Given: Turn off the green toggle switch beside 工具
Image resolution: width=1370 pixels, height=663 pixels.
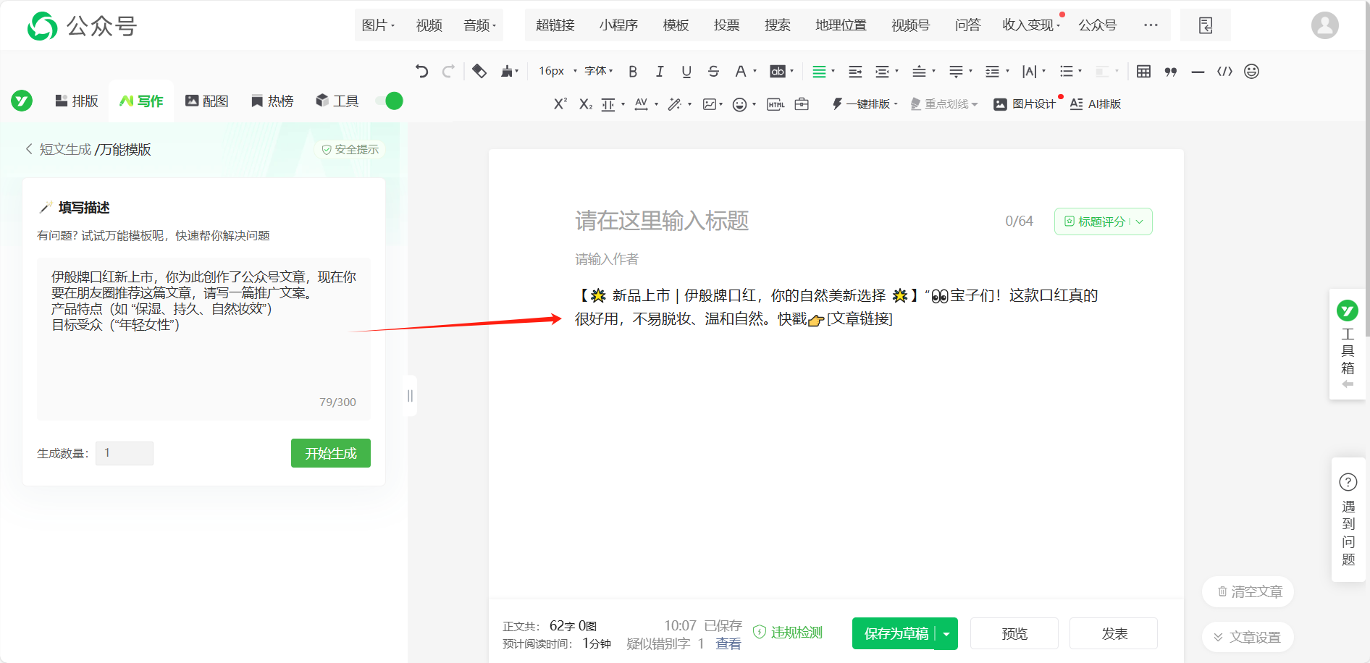Looking at the screenshot, I should (390, 101).
